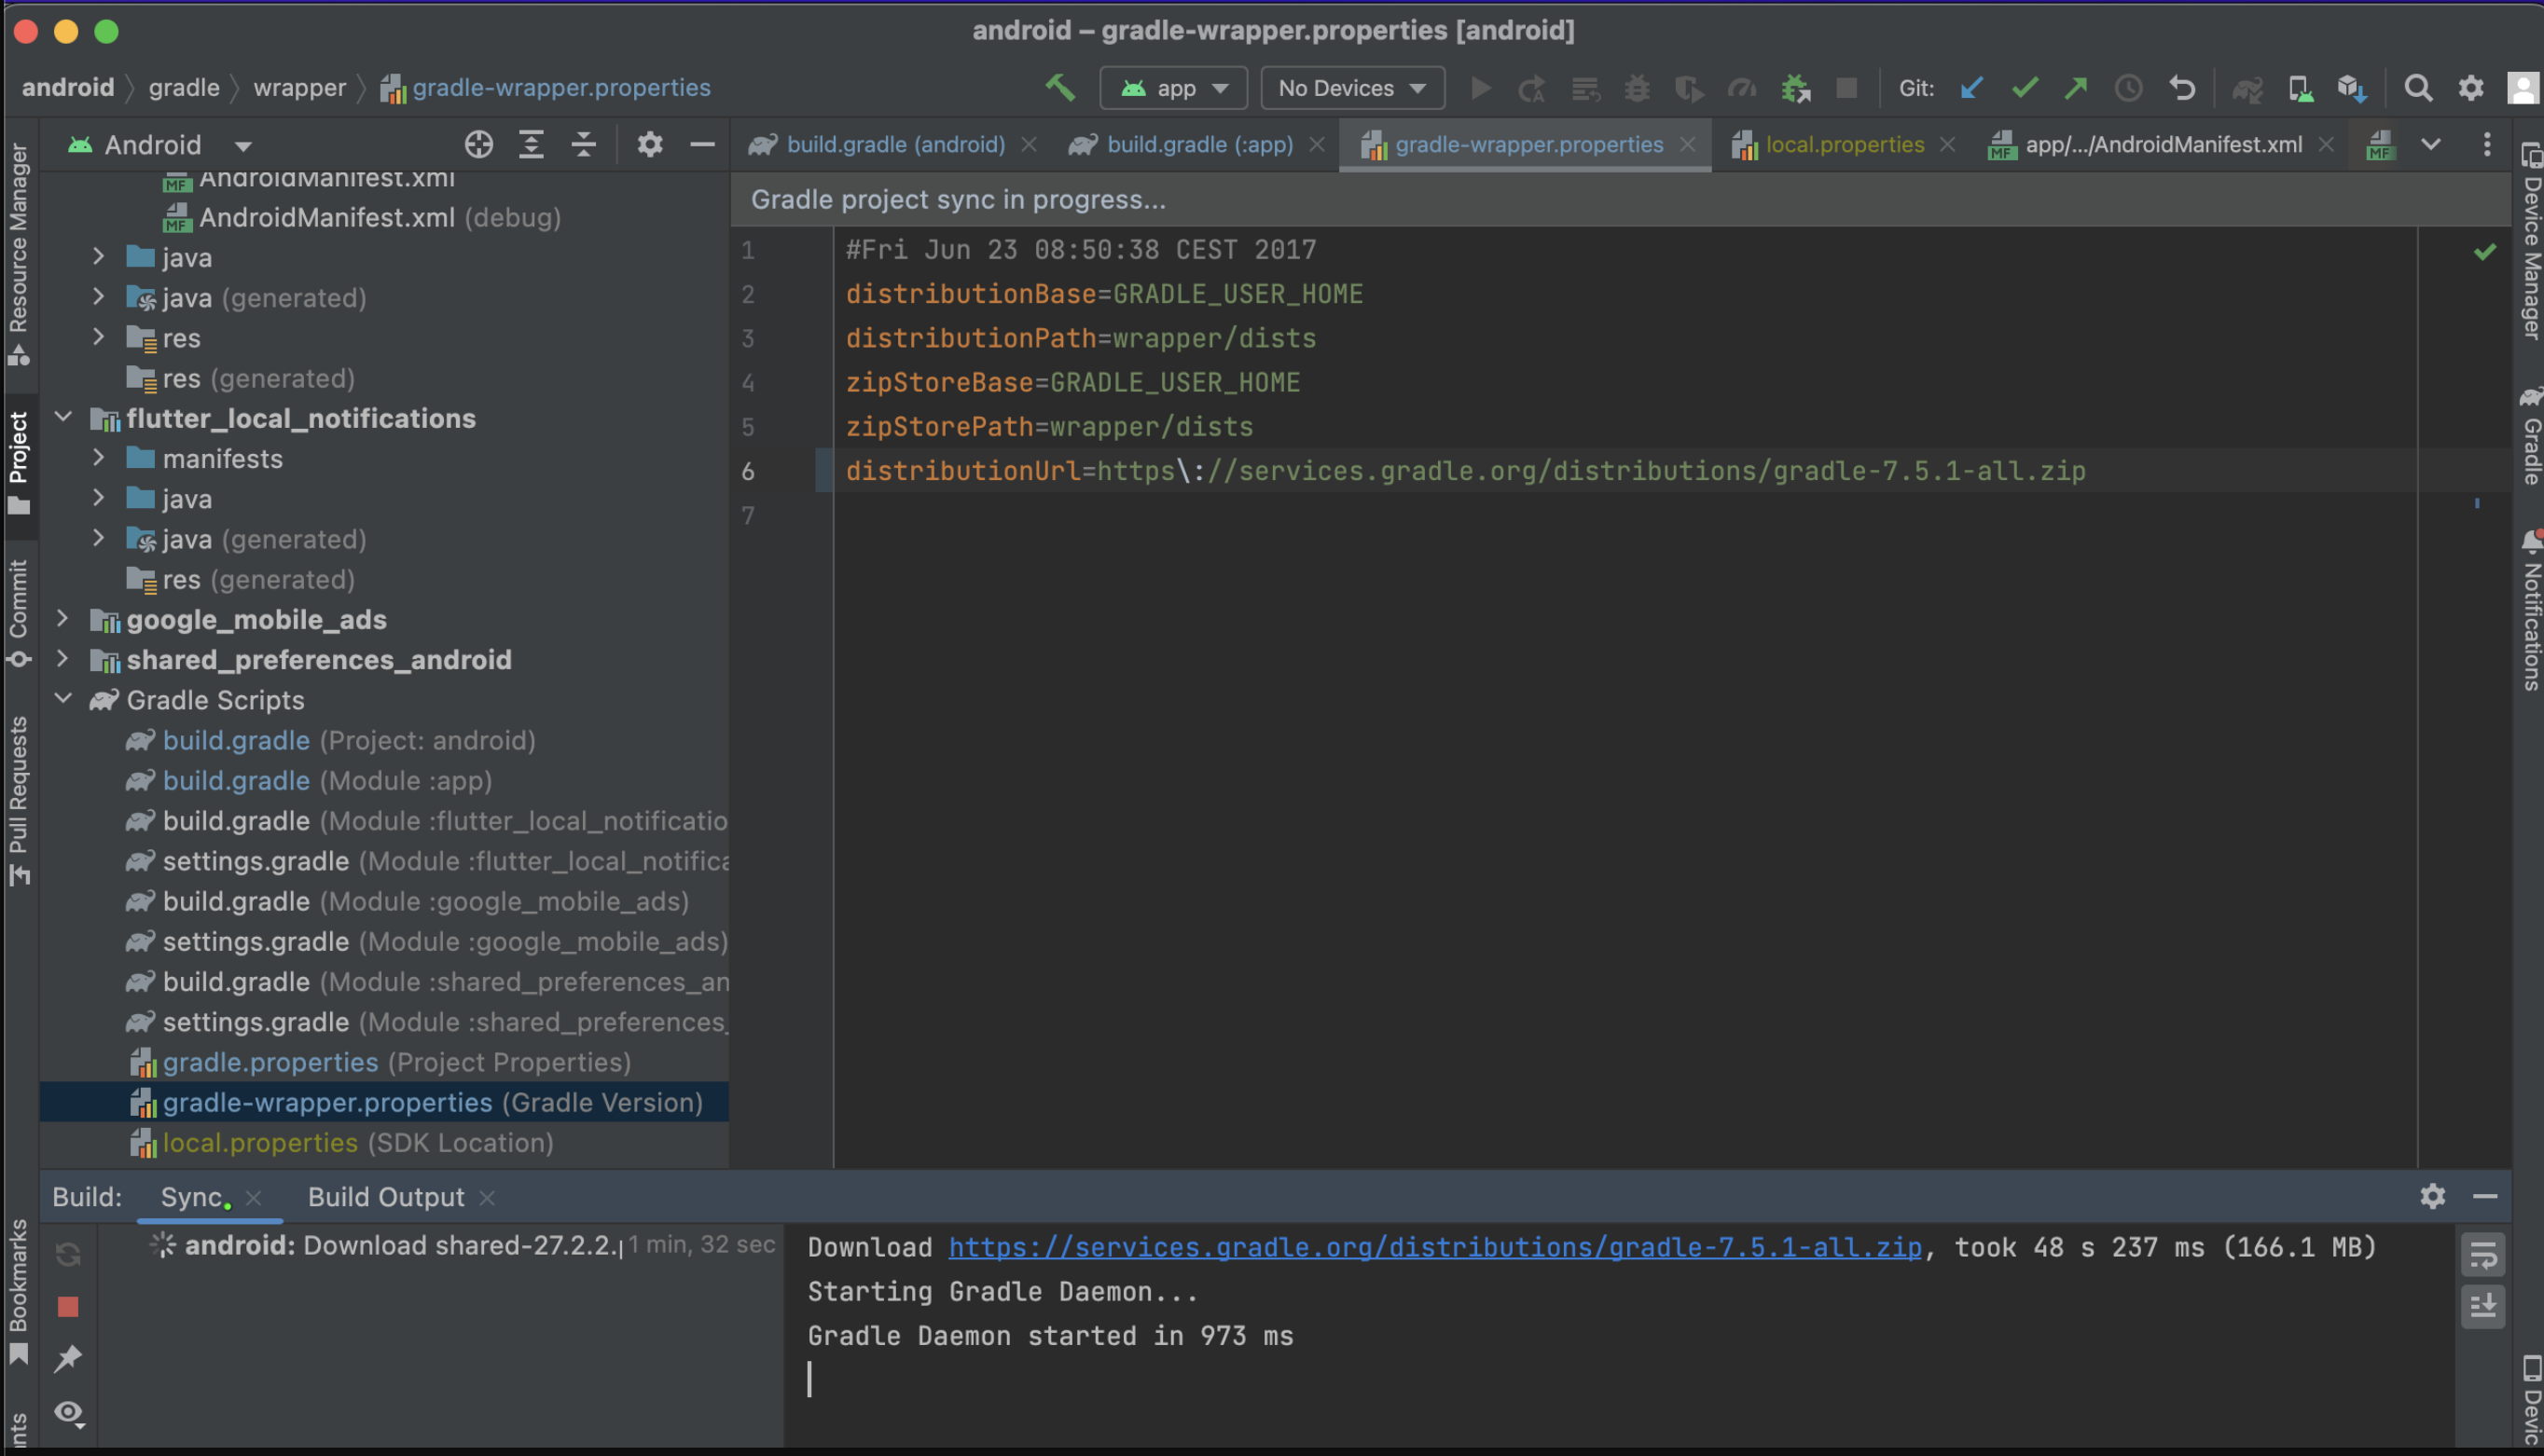Screen dimensions: 2544x1456
Task: Open the app run configuration dropdown
Action: pos(1173,88)
